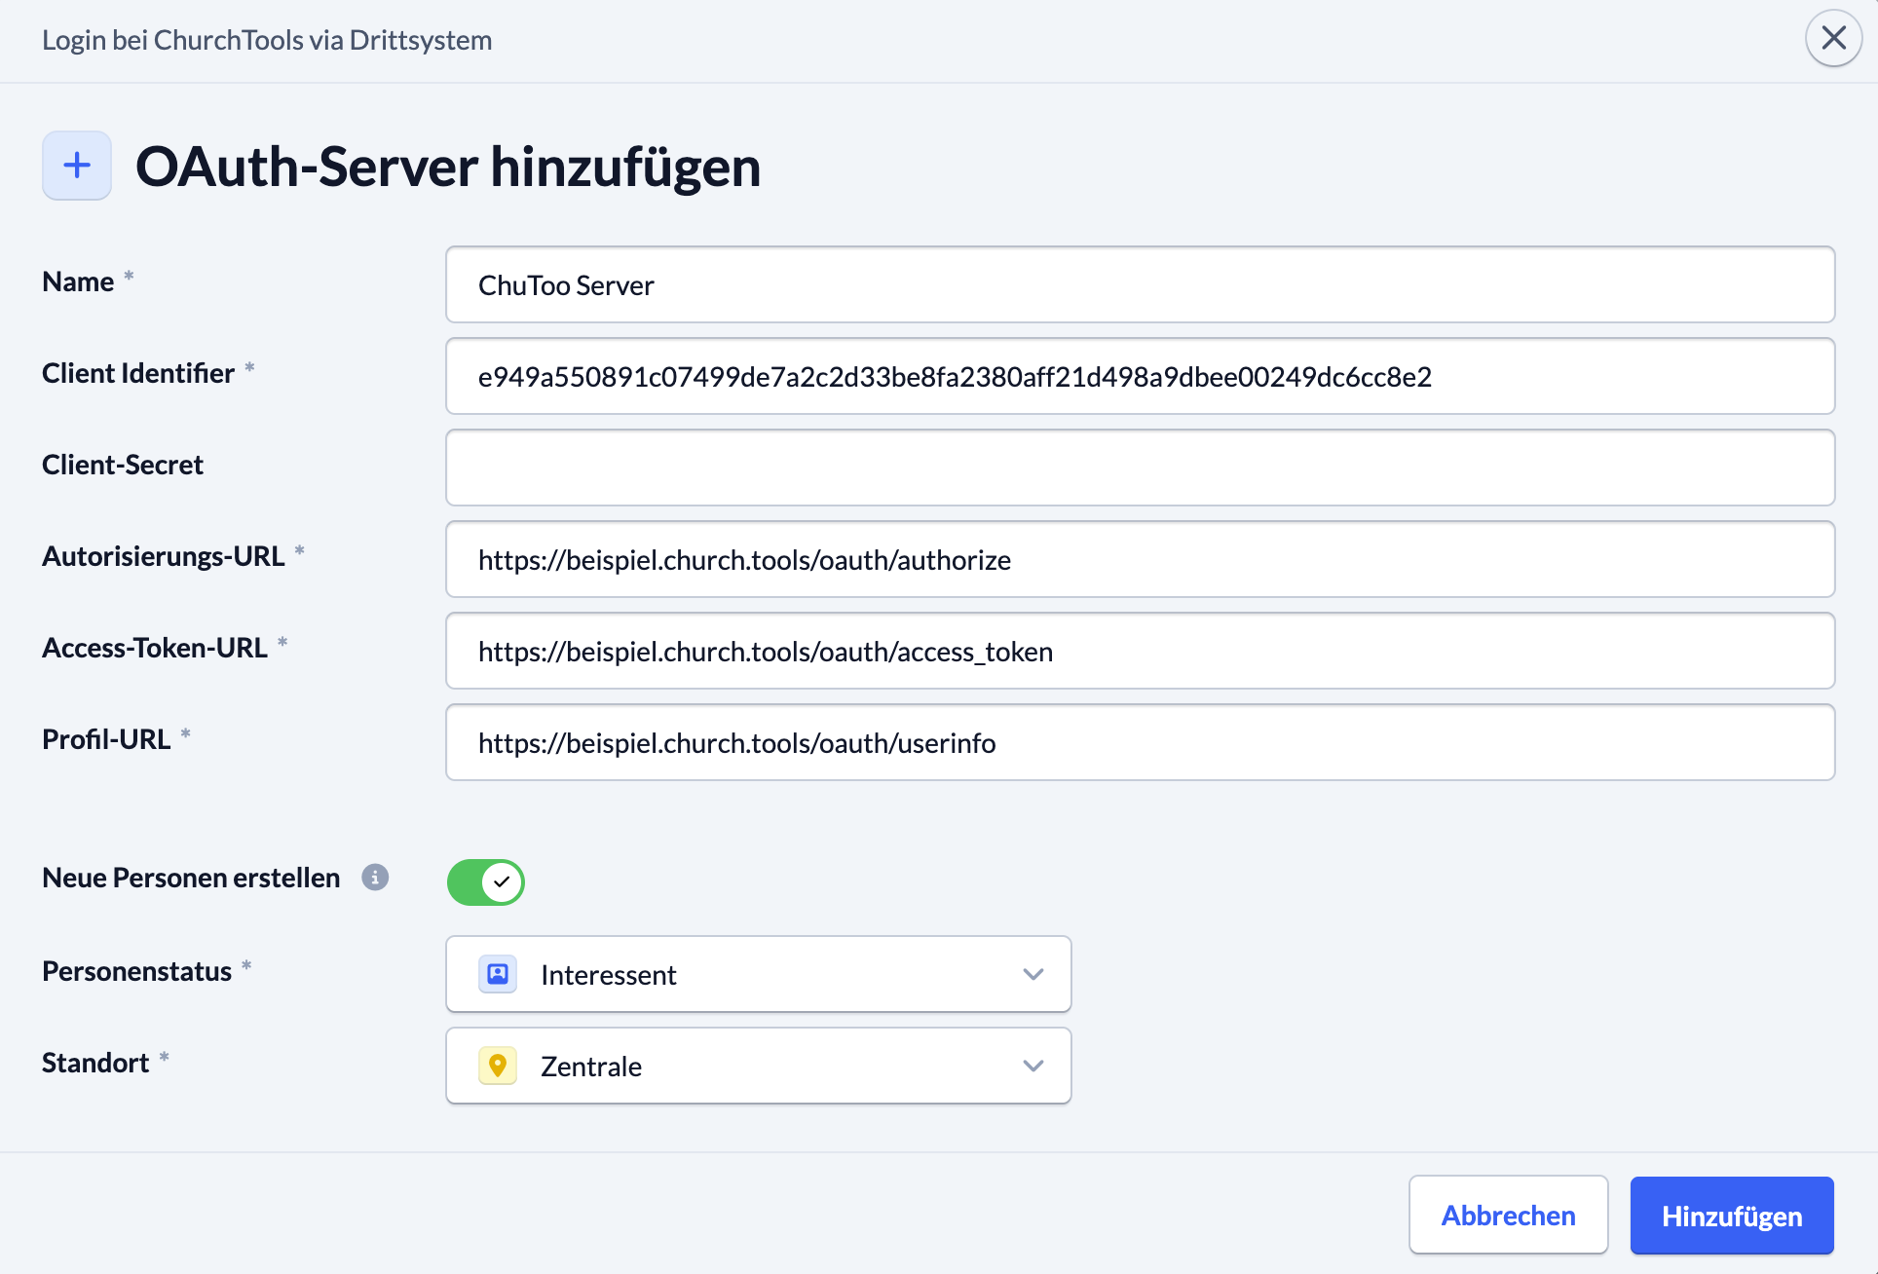The width and height of the screenshot is (1878, 1274).
Task: Click the Login bei ChurchTools via Drittsystem title
Action: click(x=267, y=40)
